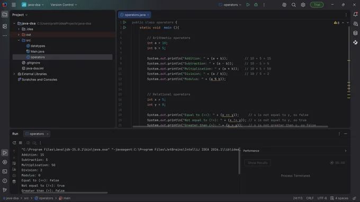Go to previous highlighted problem arrow
This screenshot has height=202, width=360.
[x=343, y=23]
